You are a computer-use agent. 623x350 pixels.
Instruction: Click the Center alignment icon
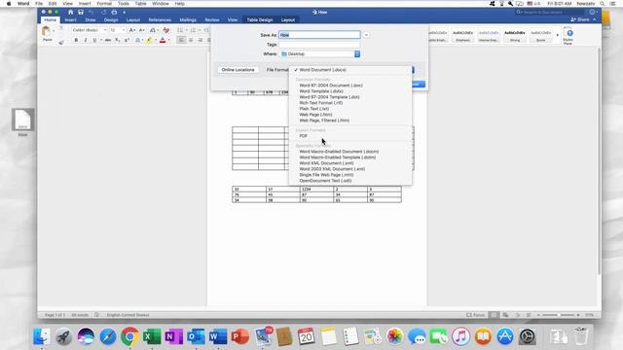191,40
